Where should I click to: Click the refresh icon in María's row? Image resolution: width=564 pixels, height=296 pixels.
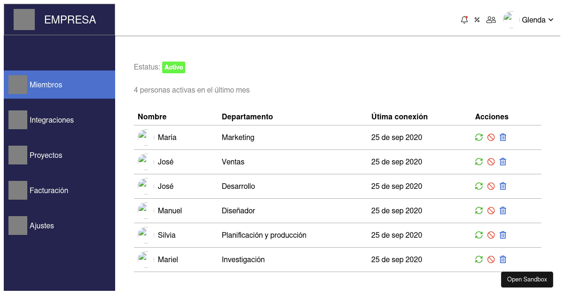coord(479,137)
